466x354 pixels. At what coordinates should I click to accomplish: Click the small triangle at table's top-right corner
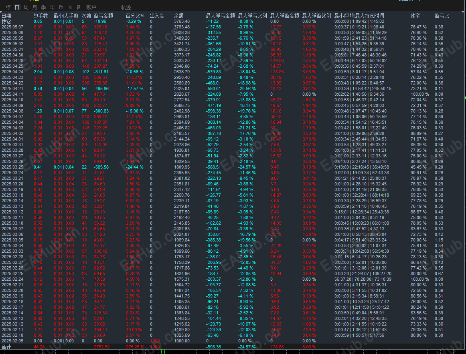[x=463, y=12]
